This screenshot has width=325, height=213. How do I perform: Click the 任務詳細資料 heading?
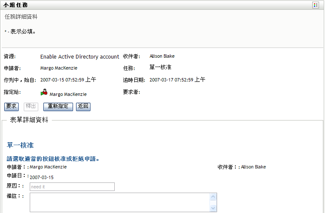(x=21, y=17)
